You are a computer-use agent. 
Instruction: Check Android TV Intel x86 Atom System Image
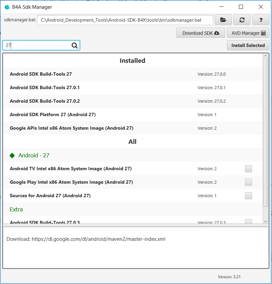coord(248,169)
